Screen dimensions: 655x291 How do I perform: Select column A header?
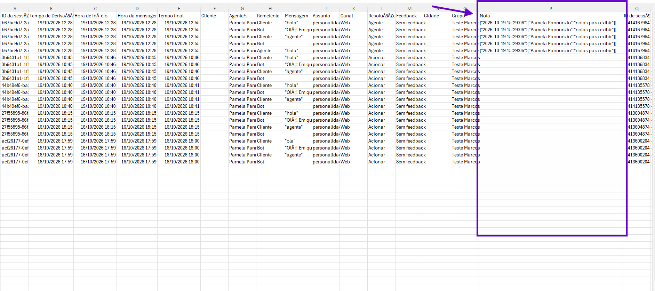(15, 8)
